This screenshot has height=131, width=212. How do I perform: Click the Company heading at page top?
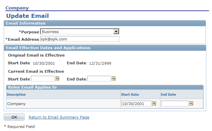pos(17,8)
